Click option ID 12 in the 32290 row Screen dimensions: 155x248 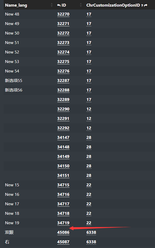89,109
